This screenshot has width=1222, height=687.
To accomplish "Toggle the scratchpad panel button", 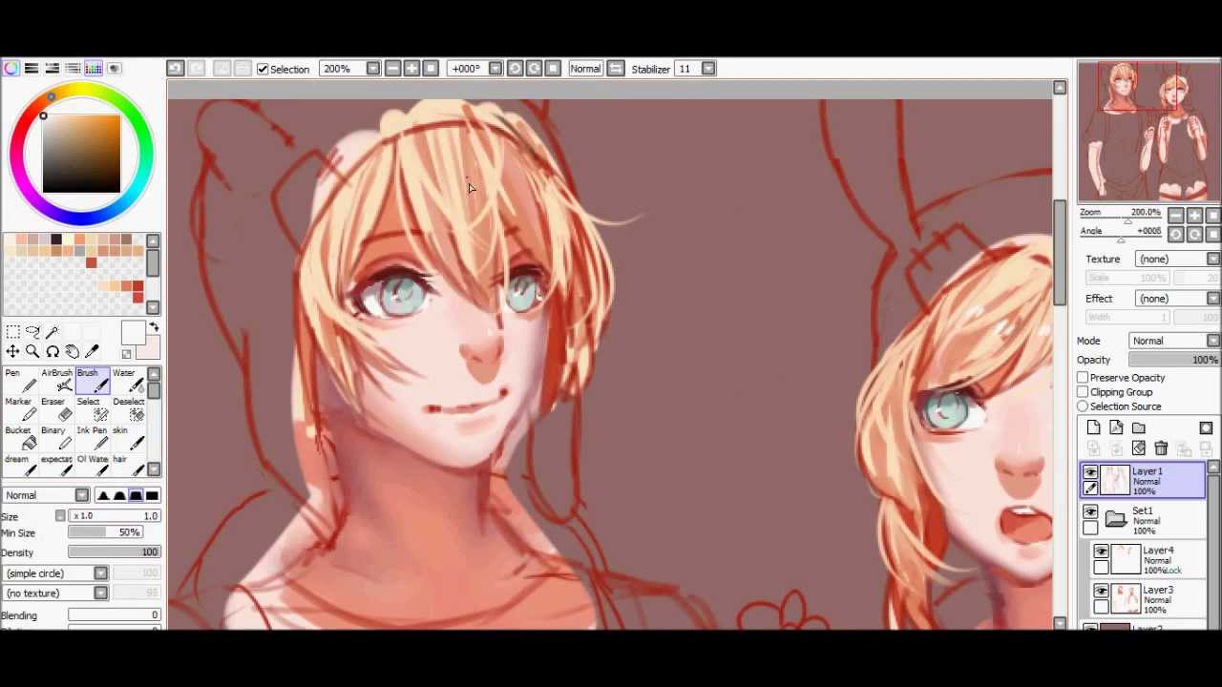I will coord(114,69).
